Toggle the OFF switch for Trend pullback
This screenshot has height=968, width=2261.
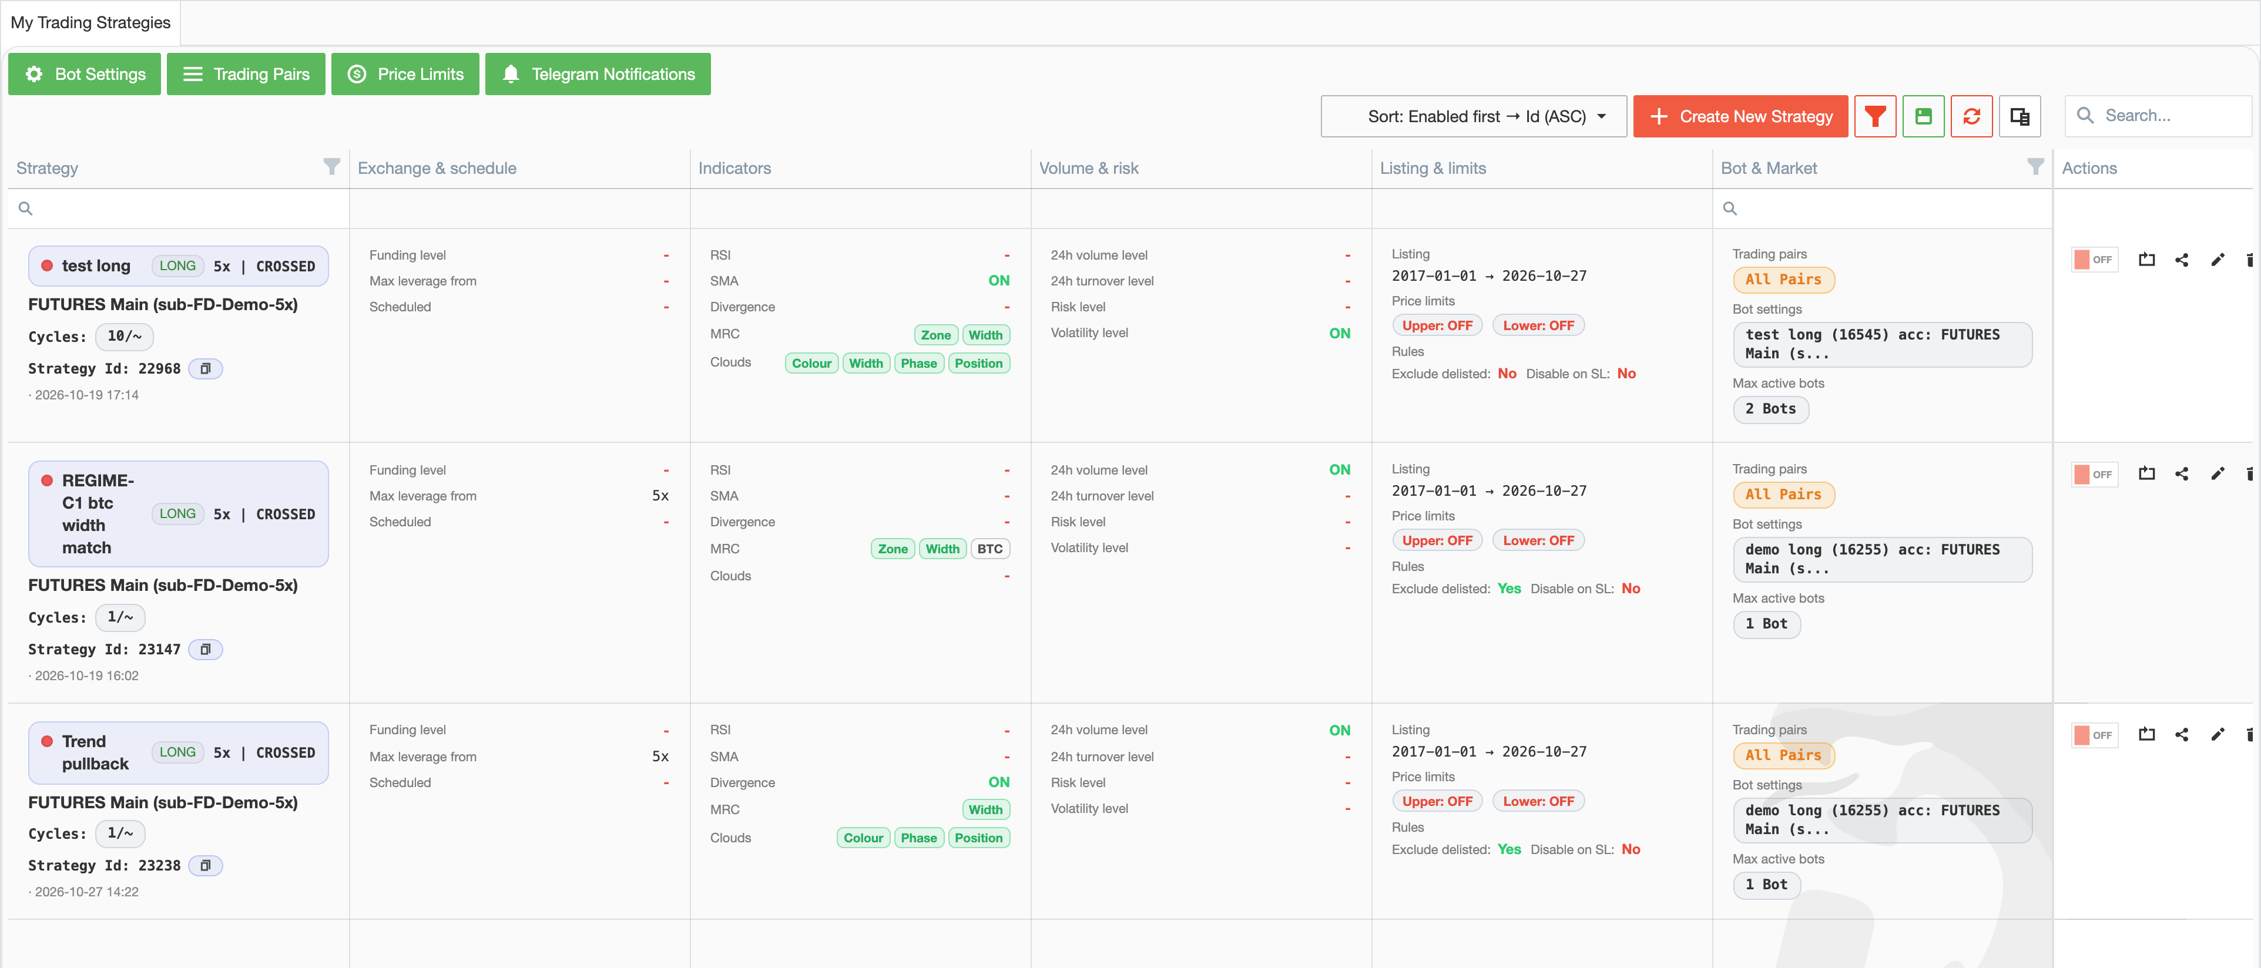[2094, 735]
